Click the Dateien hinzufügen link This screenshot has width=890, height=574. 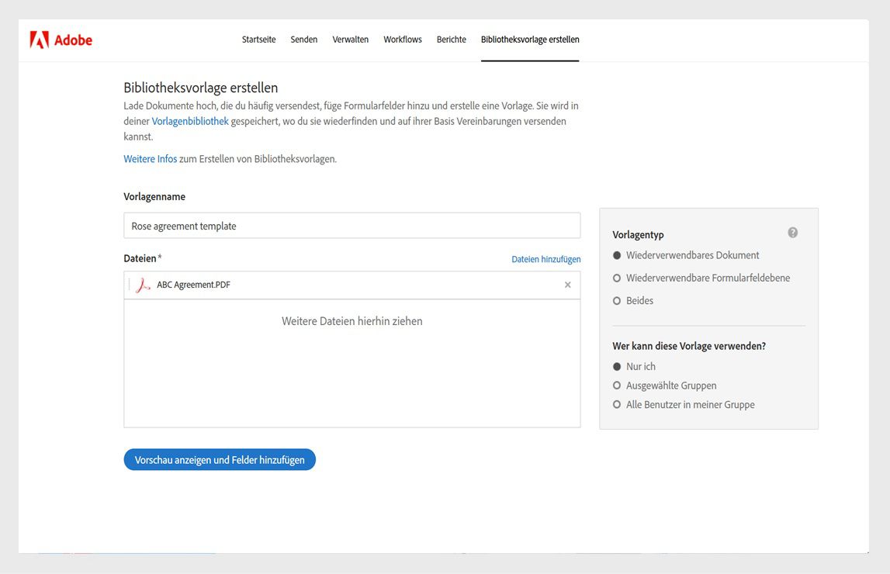point(545,259)
